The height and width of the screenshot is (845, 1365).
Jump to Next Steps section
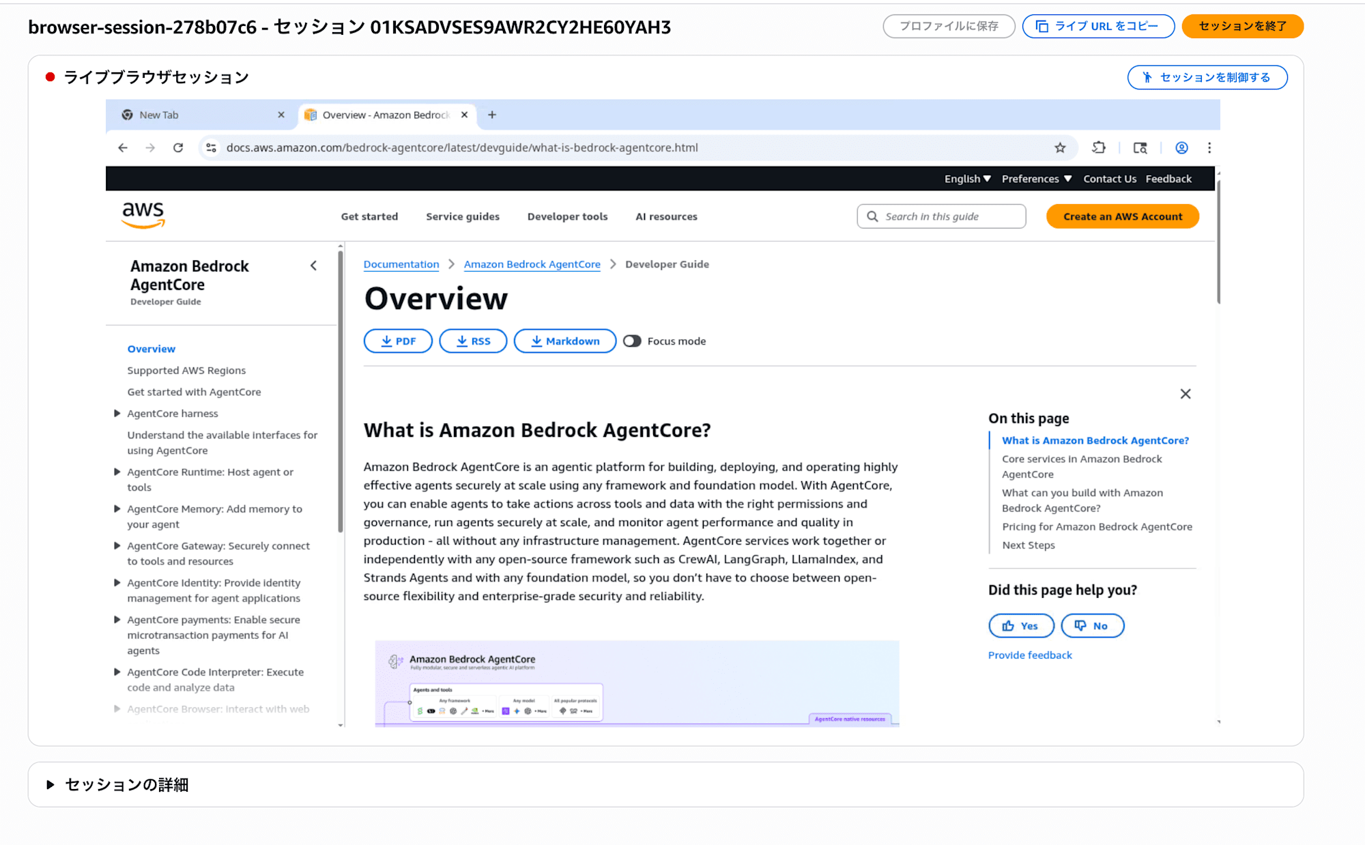(1028, 545)
